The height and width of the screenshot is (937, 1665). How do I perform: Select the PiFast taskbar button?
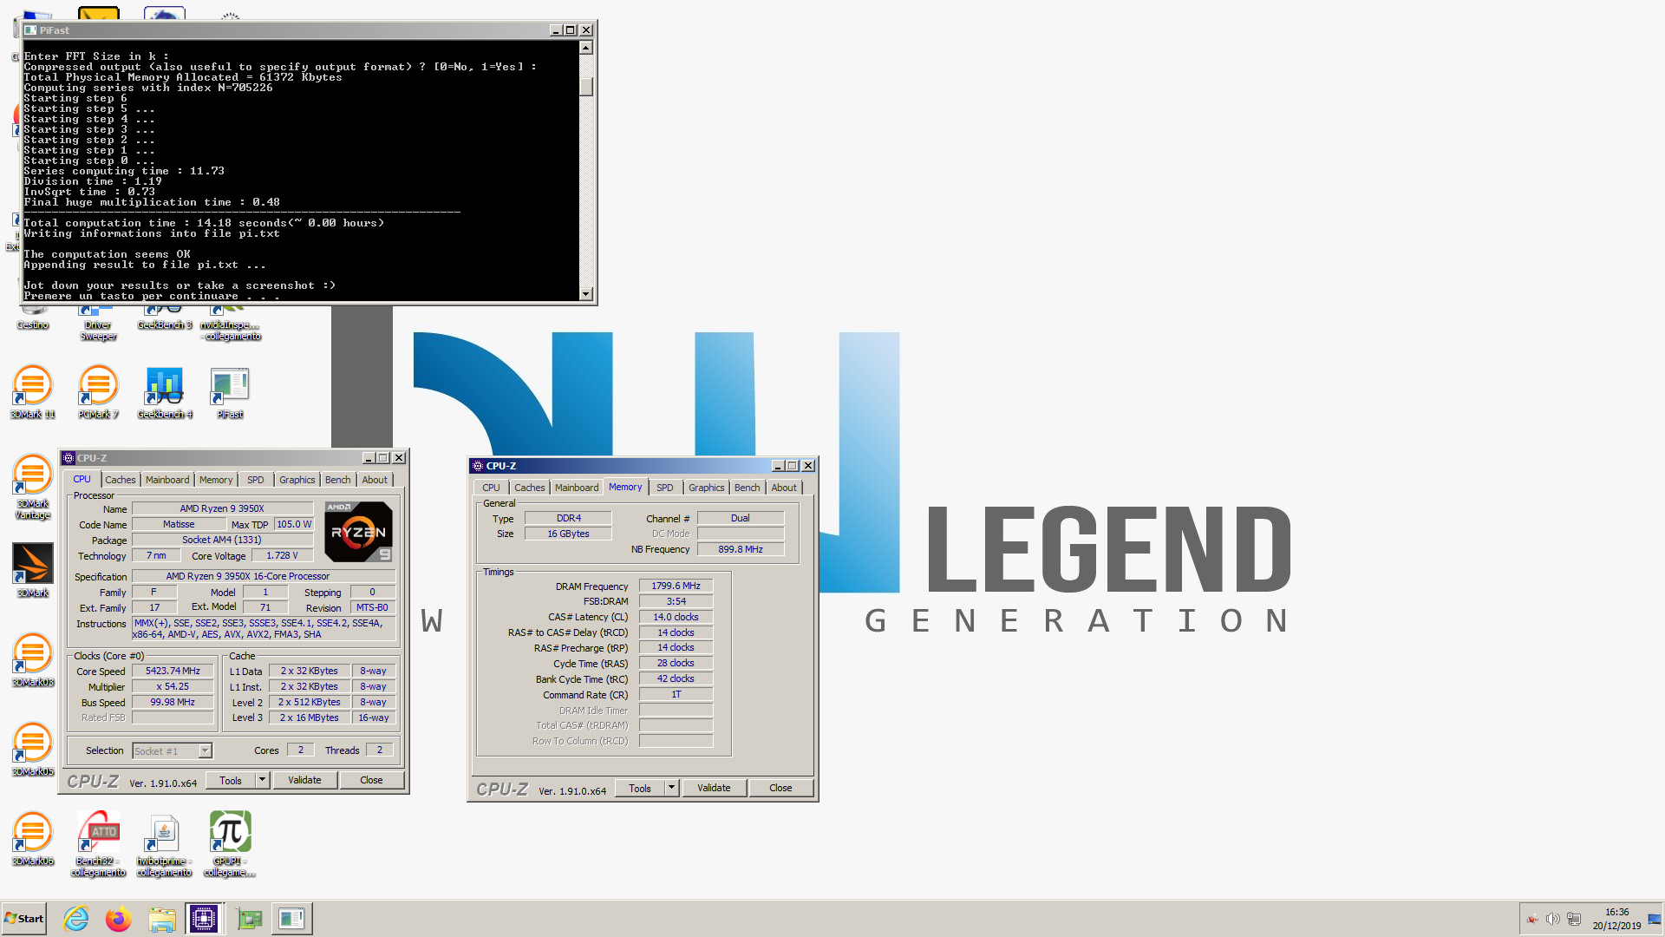tap(291, 919)
